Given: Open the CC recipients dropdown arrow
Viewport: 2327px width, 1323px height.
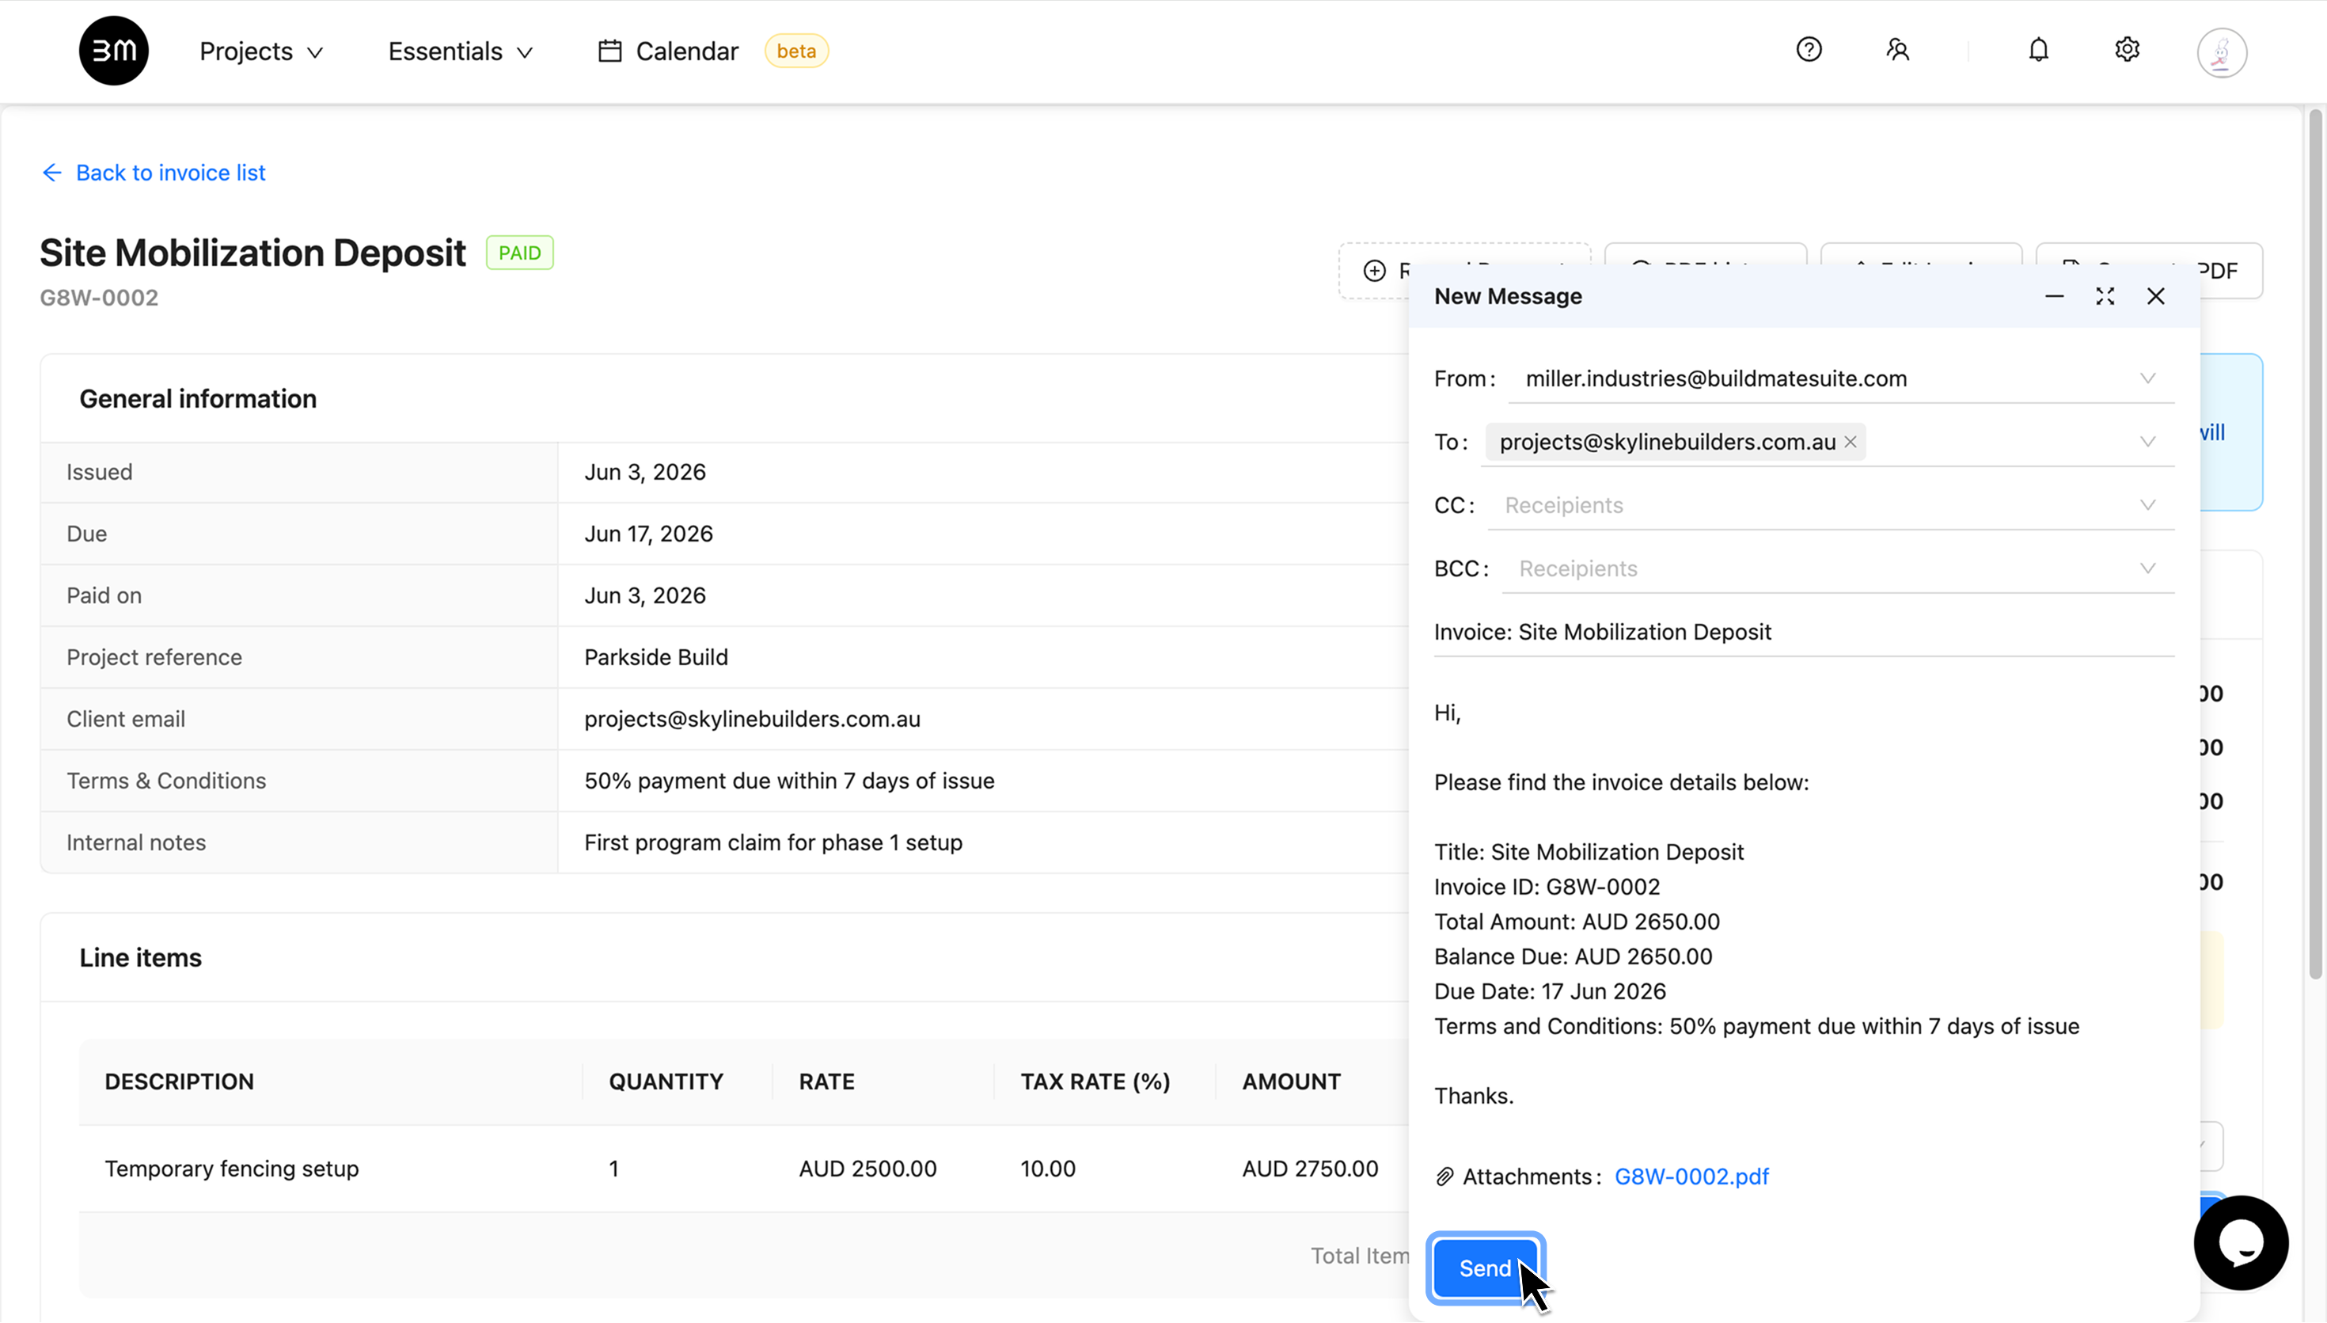Looking at the screenshot, I should [x=2147, y=505].
